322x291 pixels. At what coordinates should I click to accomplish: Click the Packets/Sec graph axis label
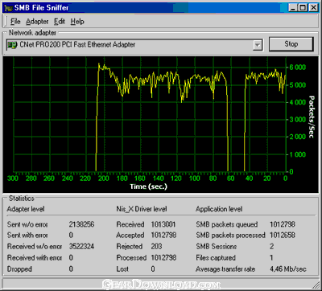point(312,117)
